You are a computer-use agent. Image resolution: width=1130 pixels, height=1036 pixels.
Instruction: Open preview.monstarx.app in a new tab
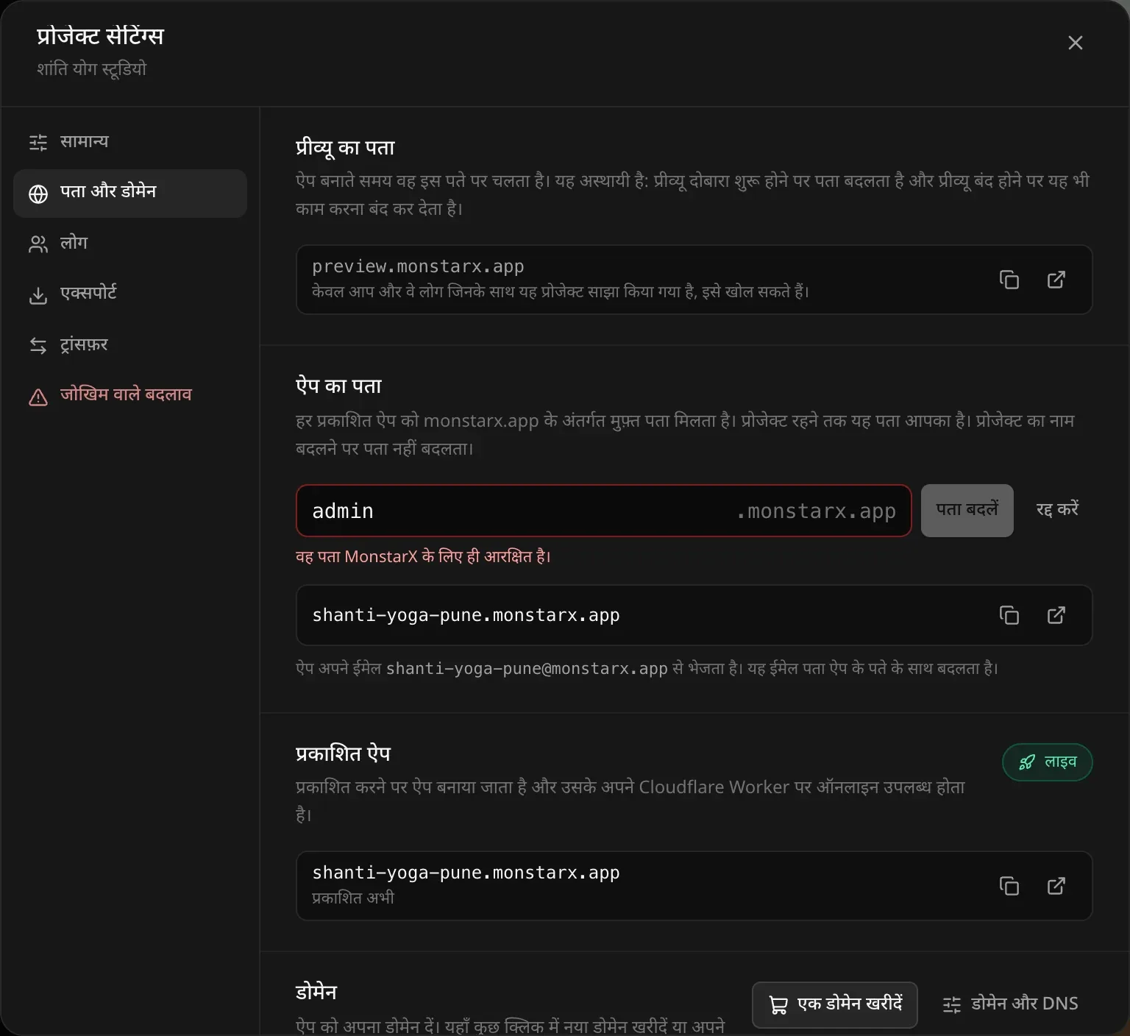pos(1056,280)
